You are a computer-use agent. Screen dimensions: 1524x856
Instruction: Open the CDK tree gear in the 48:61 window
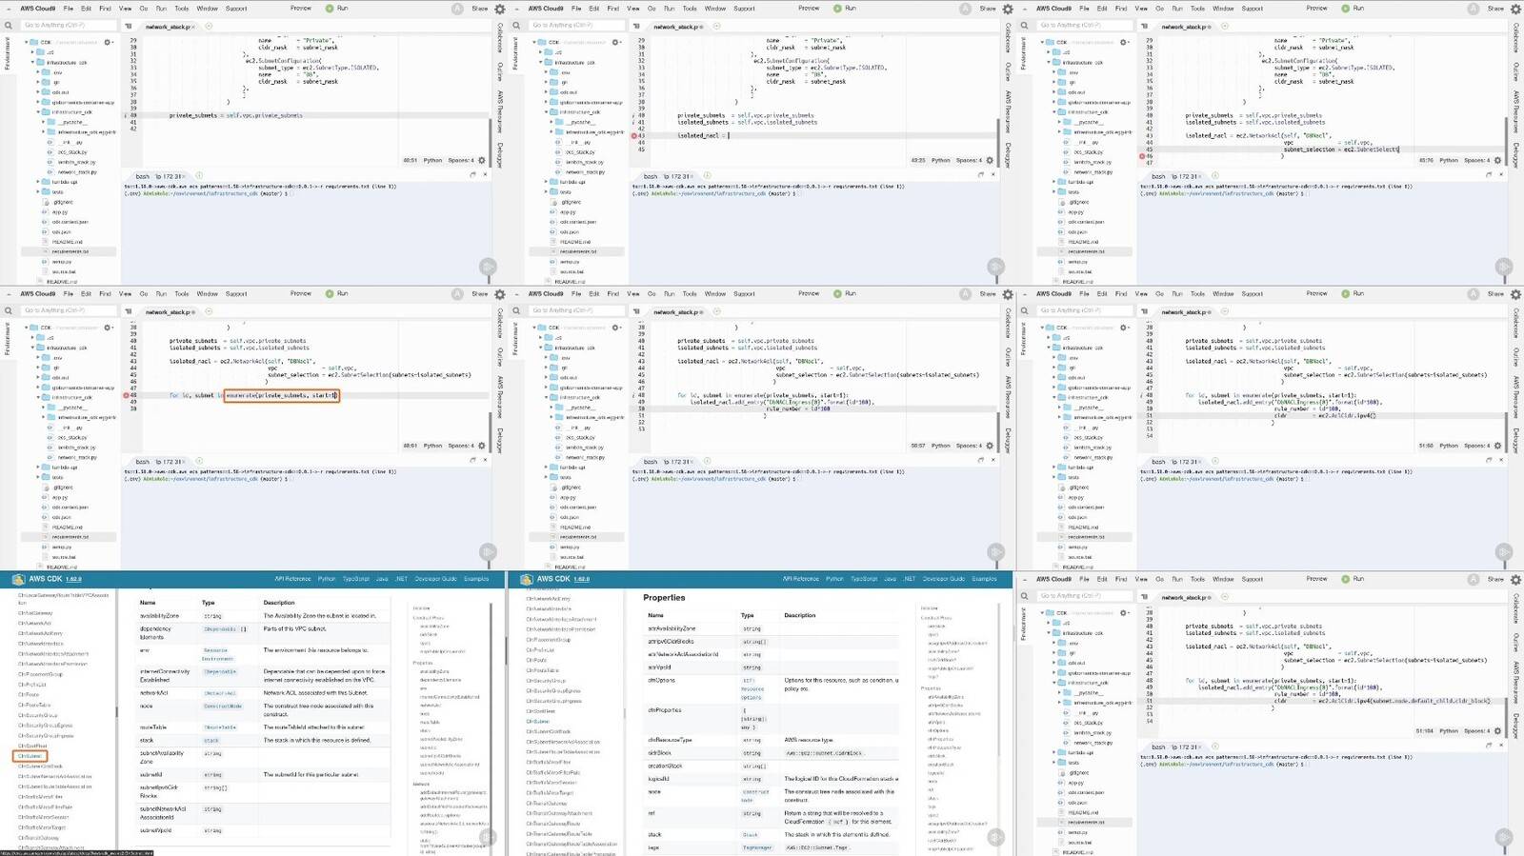click(108, 328)
